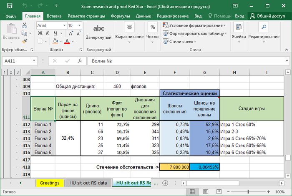Apply fill color bucket
Screen dimensions: 292x196
click(x=55, y=41)
